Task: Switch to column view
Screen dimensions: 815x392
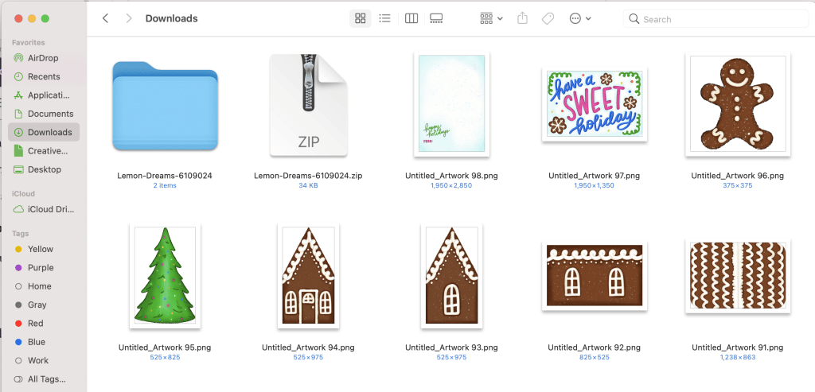Action: pos(411,19)
